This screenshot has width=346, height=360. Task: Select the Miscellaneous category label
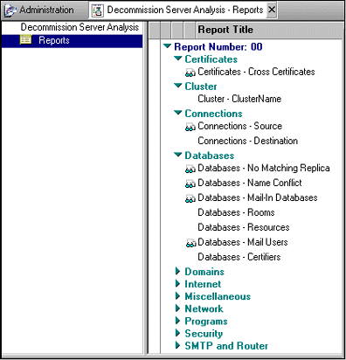(218, 296)
